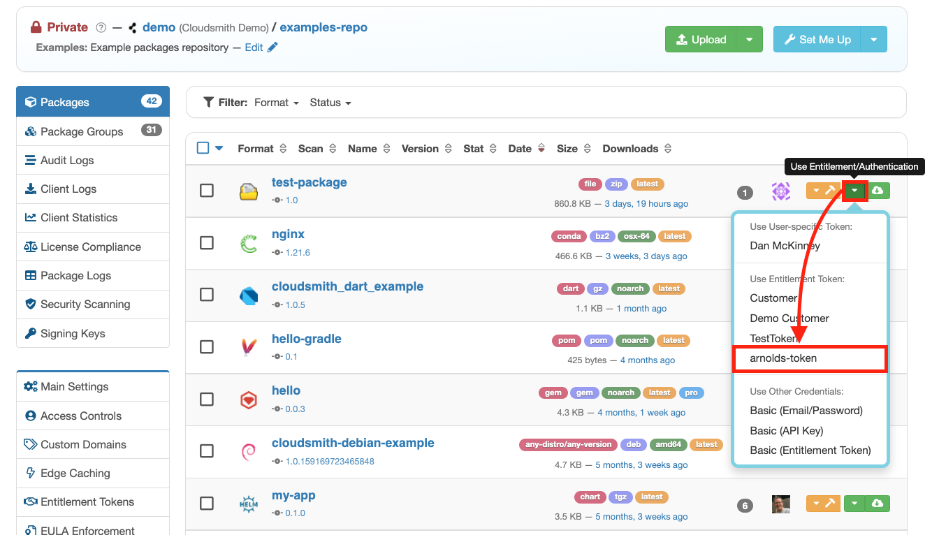This screenshot has width=939, height=535.
Task: Click the test-package uploader avatar icon
Action: [x=780, y=191]
